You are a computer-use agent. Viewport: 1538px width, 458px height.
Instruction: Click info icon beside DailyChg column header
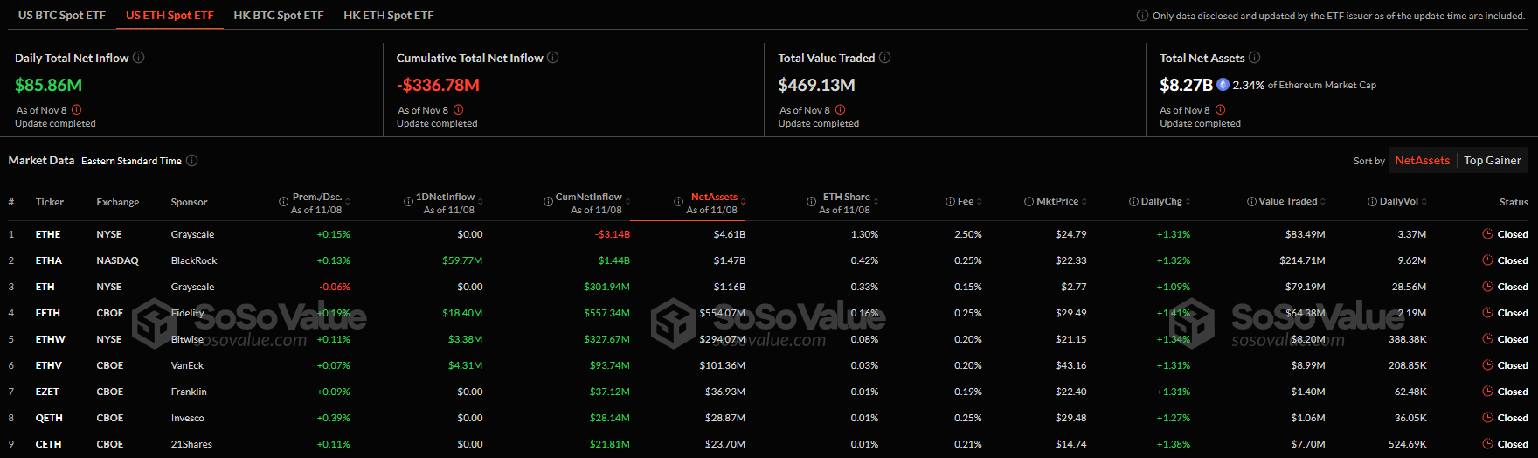tap(1133, 202)
